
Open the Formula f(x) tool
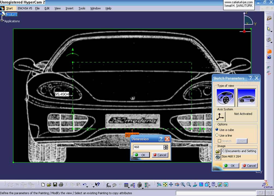[108, 185]
